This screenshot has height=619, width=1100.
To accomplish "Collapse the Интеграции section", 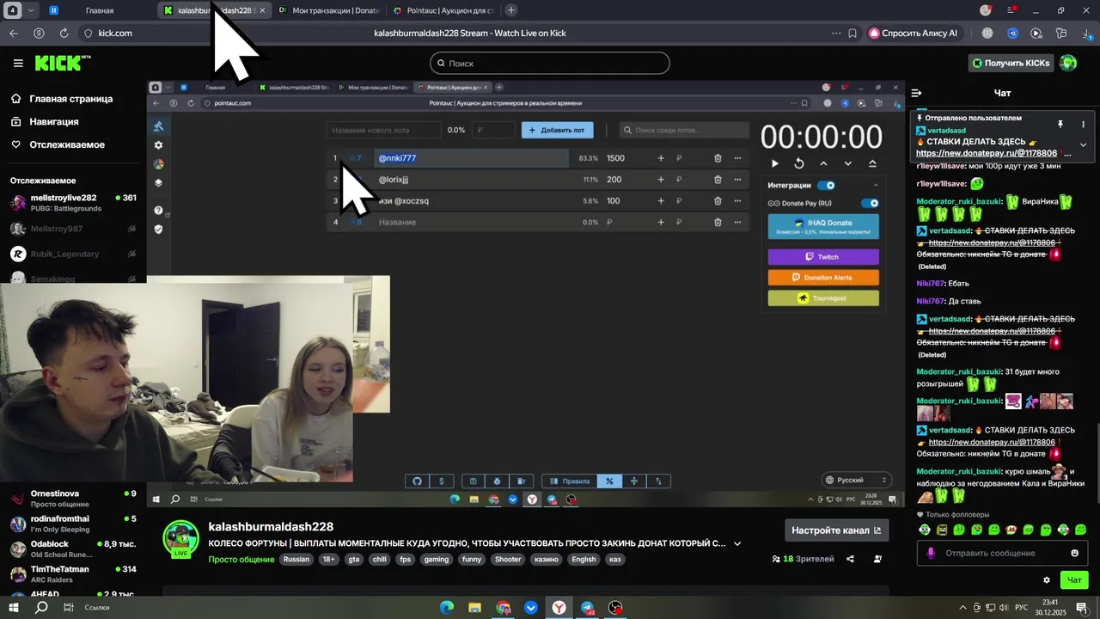I will (876, 185).
